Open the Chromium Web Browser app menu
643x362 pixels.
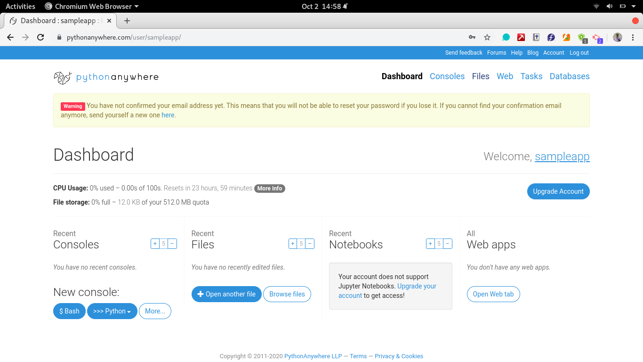(x=92, y=6)
